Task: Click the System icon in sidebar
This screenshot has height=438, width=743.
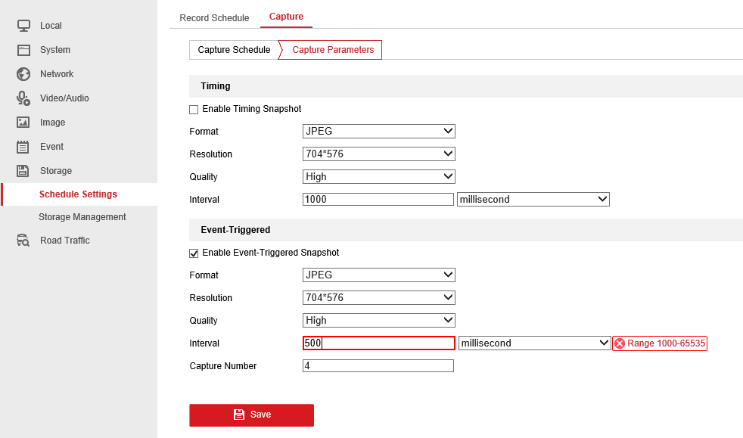Action: pos(23,50)
